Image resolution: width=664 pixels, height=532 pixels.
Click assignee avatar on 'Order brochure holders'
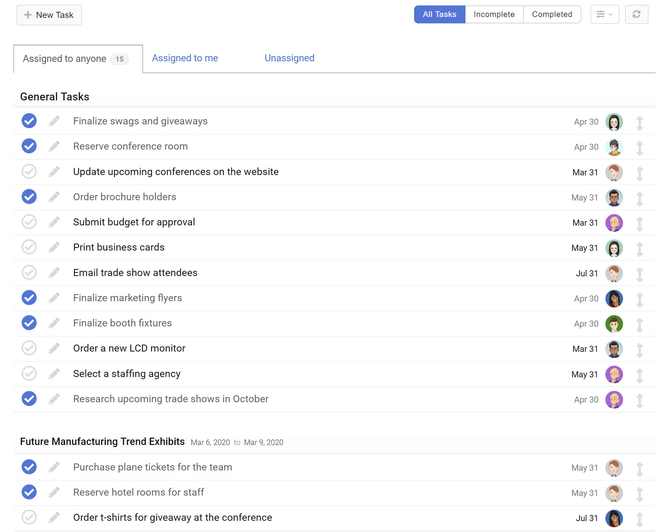click(614, 197)
